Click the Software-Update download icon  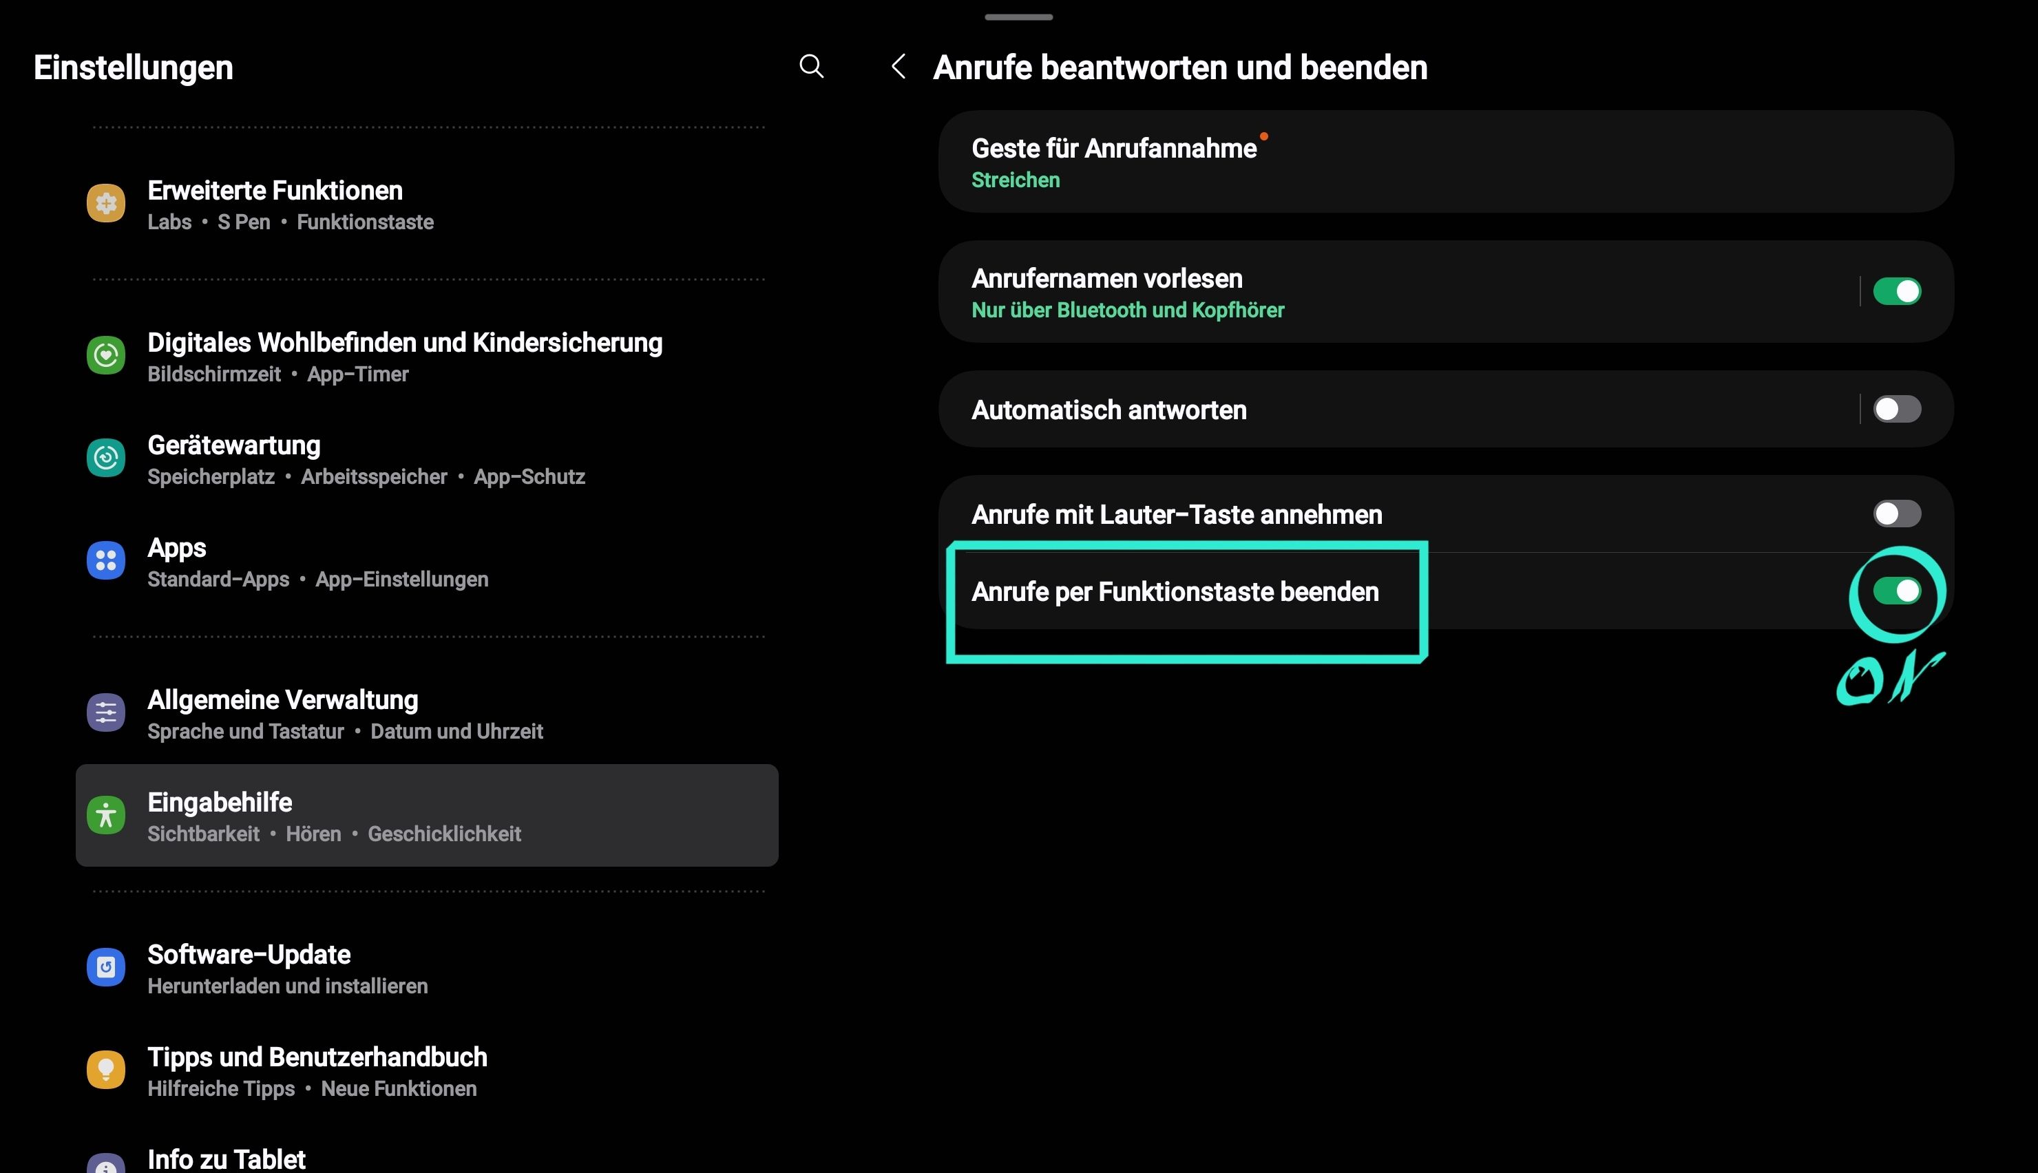105,966
